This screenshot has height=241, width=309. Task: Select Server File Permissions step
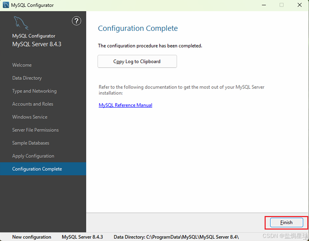[35, 130]
